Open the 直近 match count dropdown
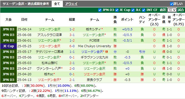Screen dimensions: 185x99 tap(172, 10)
